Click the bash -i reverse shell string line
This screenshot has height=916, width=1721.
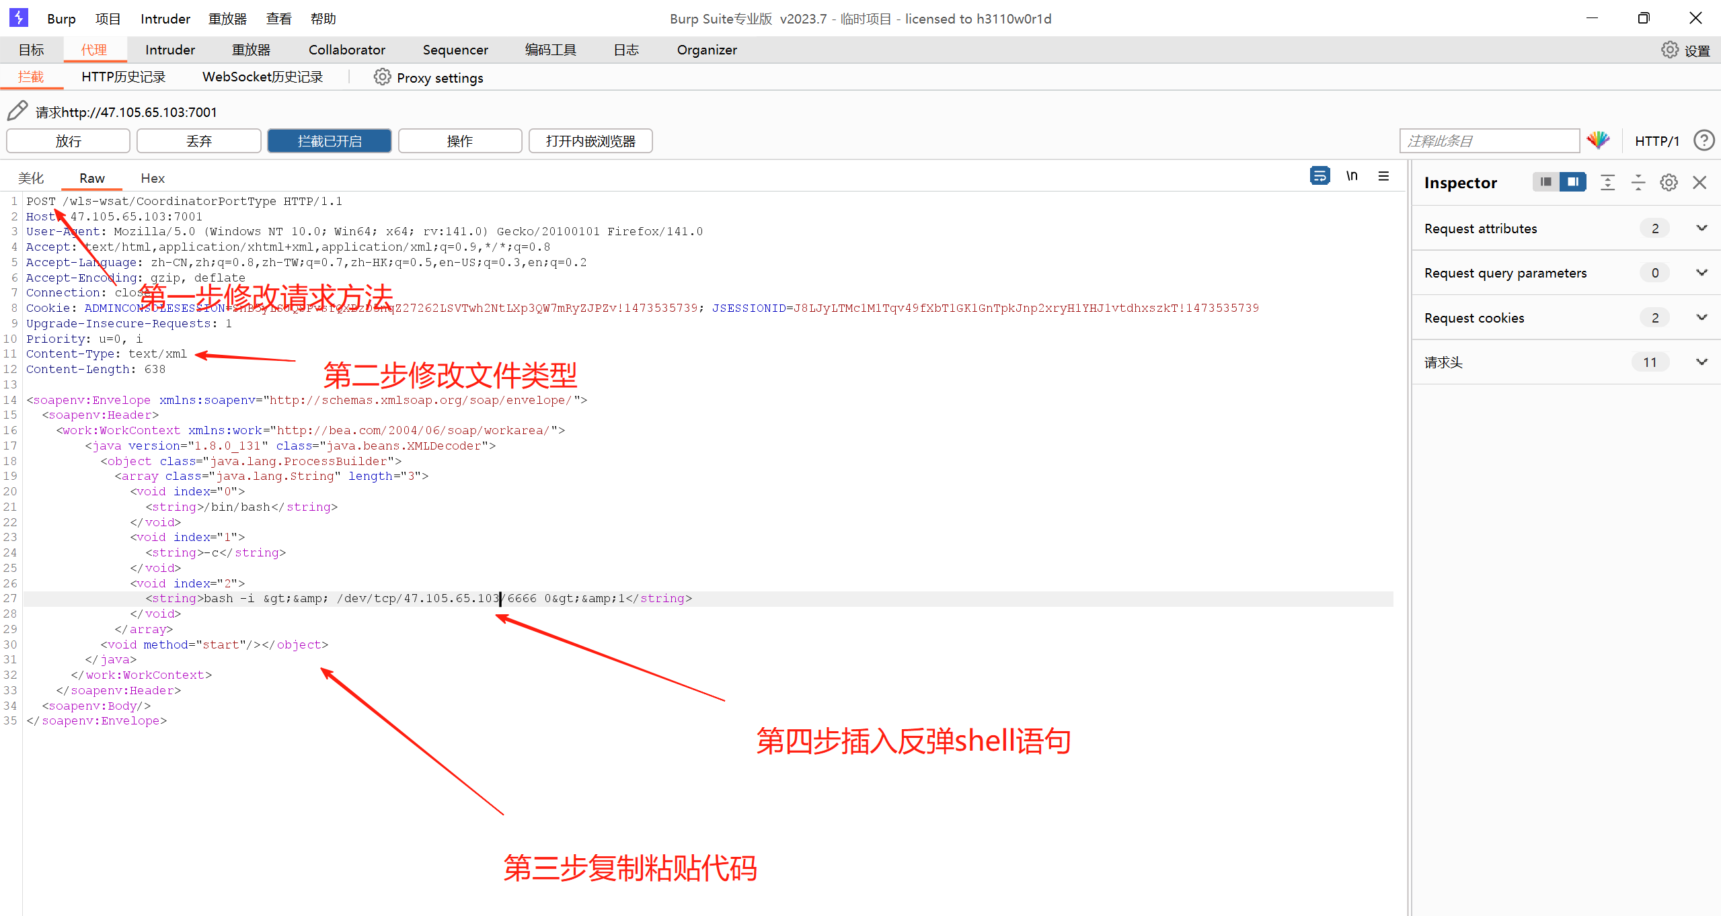[x=418, y=598]
